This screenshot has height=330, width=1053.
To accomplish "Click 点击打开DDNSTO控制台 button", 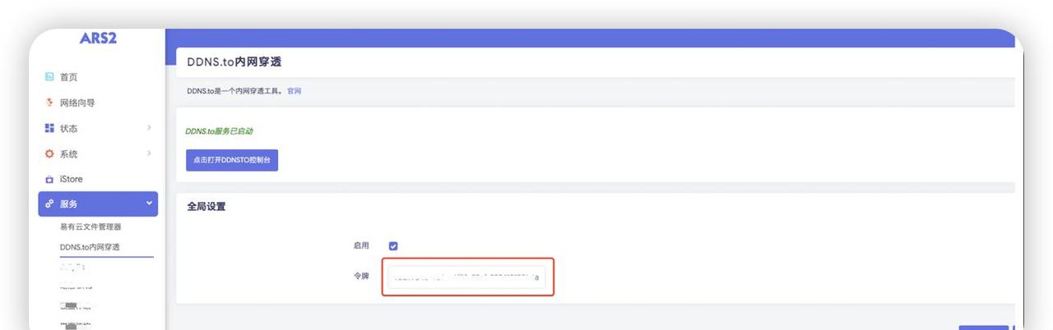I will (232, 160).
